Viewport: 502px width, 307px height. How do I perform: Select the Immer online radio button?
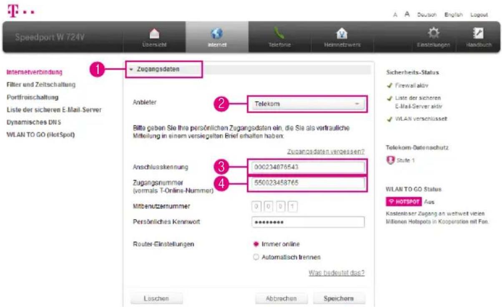tap(256, 244)
